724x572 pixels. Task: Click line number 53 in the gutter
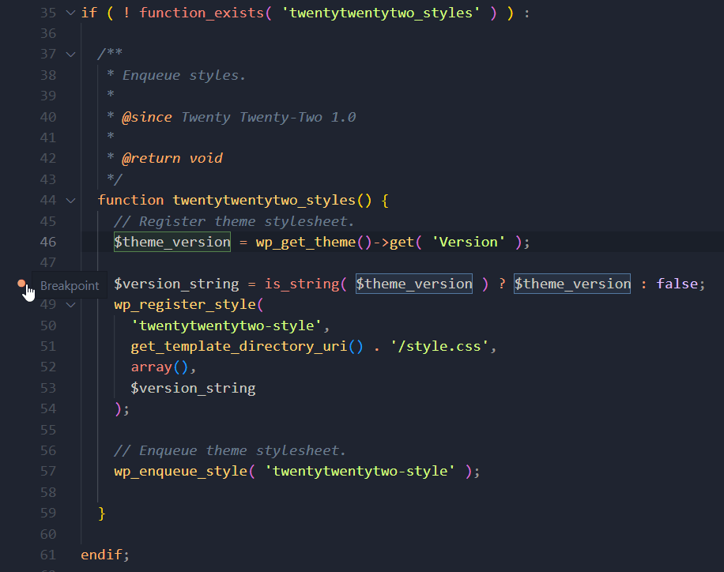click(48, 388)
